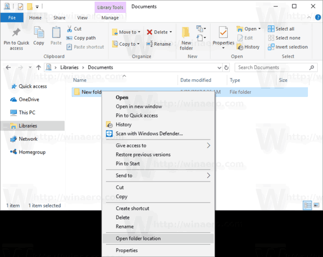Click Paste shortcut in ribbon
Viewport: 323px width, 257px height.
pos(85,47)
